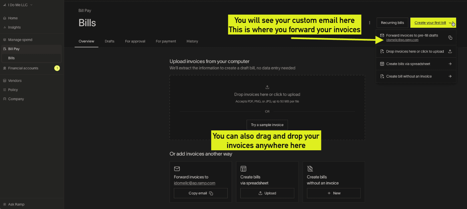
Task: Click the Copy email button
Action: coord(201,193)
